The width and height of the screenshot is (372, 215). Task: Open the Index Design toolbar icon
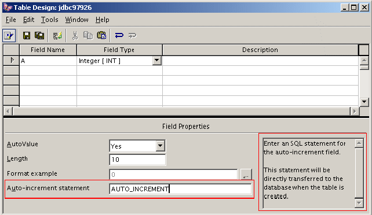pyautogui.click(x=57, y=36)
